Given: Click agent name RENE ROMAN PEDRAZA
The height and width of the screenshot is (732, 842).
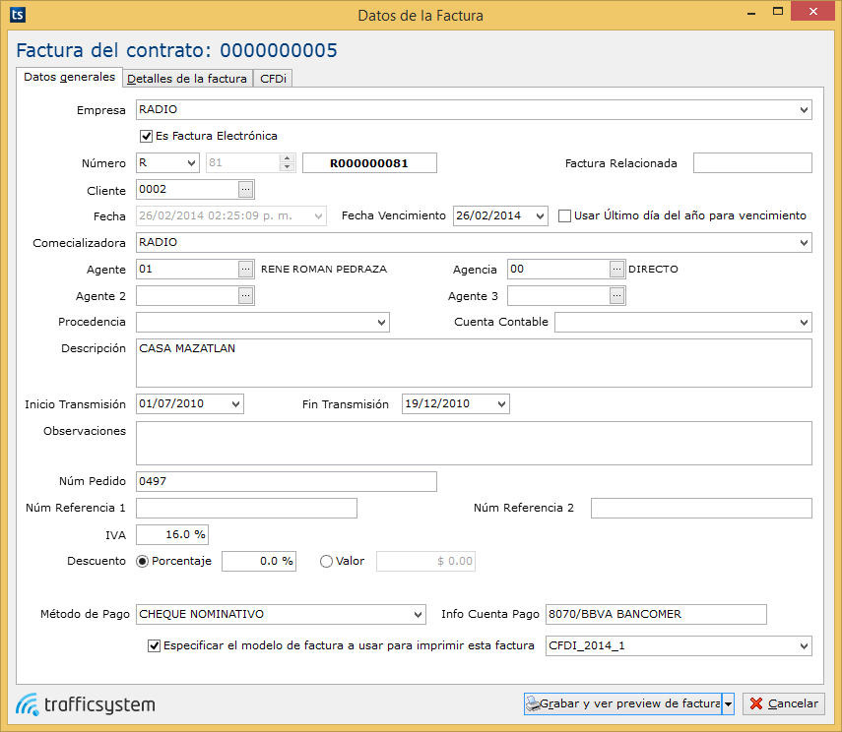Looking at the screenshot, I should pyautogui.click(x=324, y=269).
